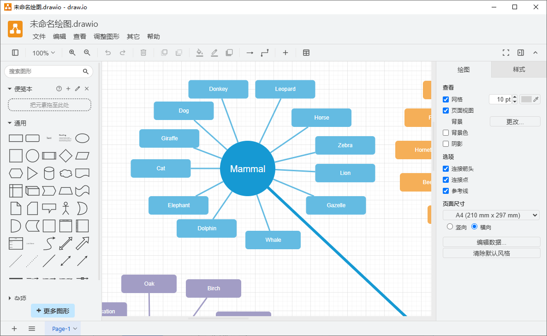Click the Connection arrow style icon

[x=250, y=53]
